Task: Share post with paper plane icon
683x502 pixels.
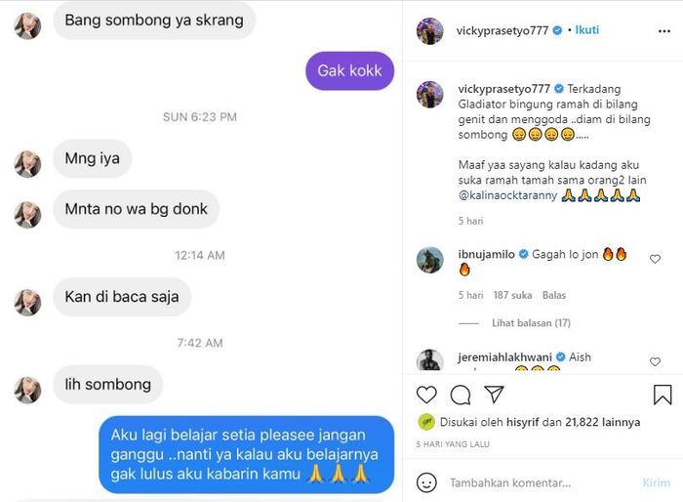Action: pyautogui.click(x=494, y=395)
